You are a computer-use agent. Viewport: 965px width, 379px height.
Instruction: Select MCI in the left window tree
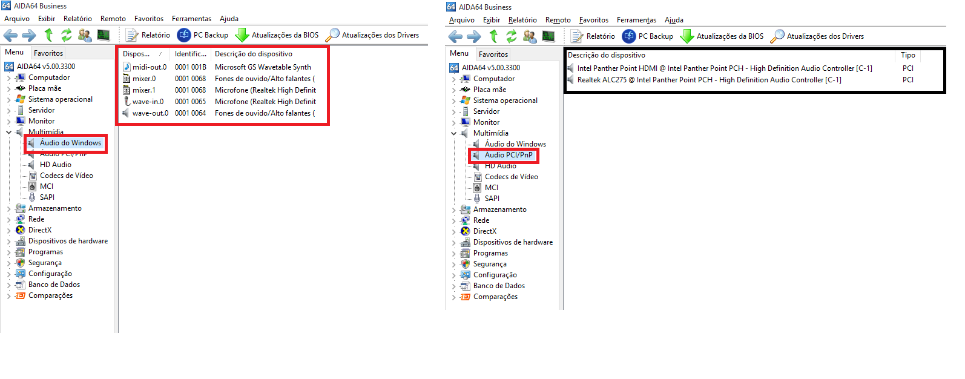pos(47,186)
